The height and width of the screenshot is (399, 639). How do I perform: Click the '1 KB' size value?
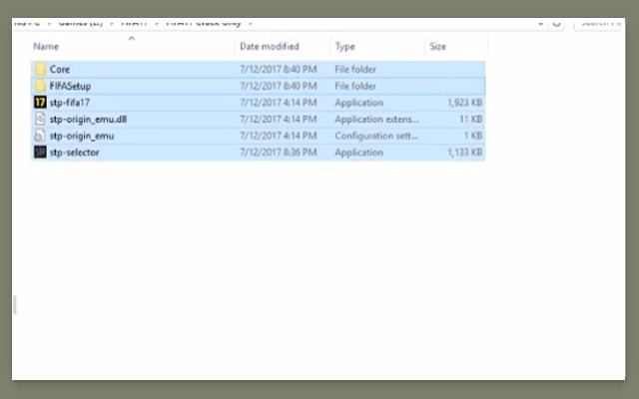(x=473, y=136)
